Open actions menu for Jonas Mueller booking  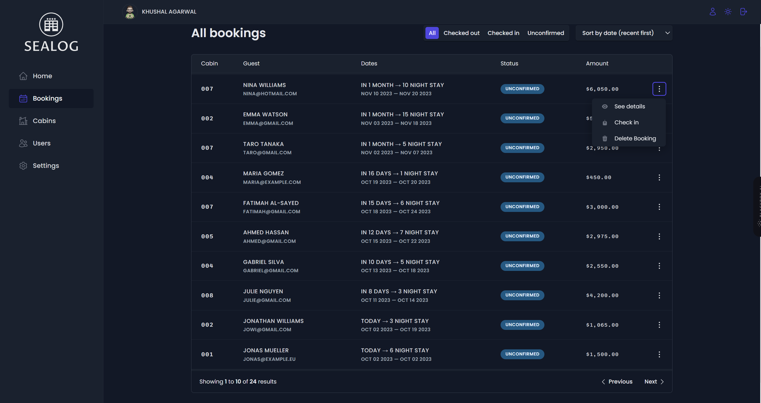pyautogui.click(x=659, y=354)
